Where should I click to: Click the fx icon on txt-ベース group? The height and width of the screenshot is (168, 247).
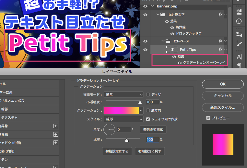(x=220, y=41)
